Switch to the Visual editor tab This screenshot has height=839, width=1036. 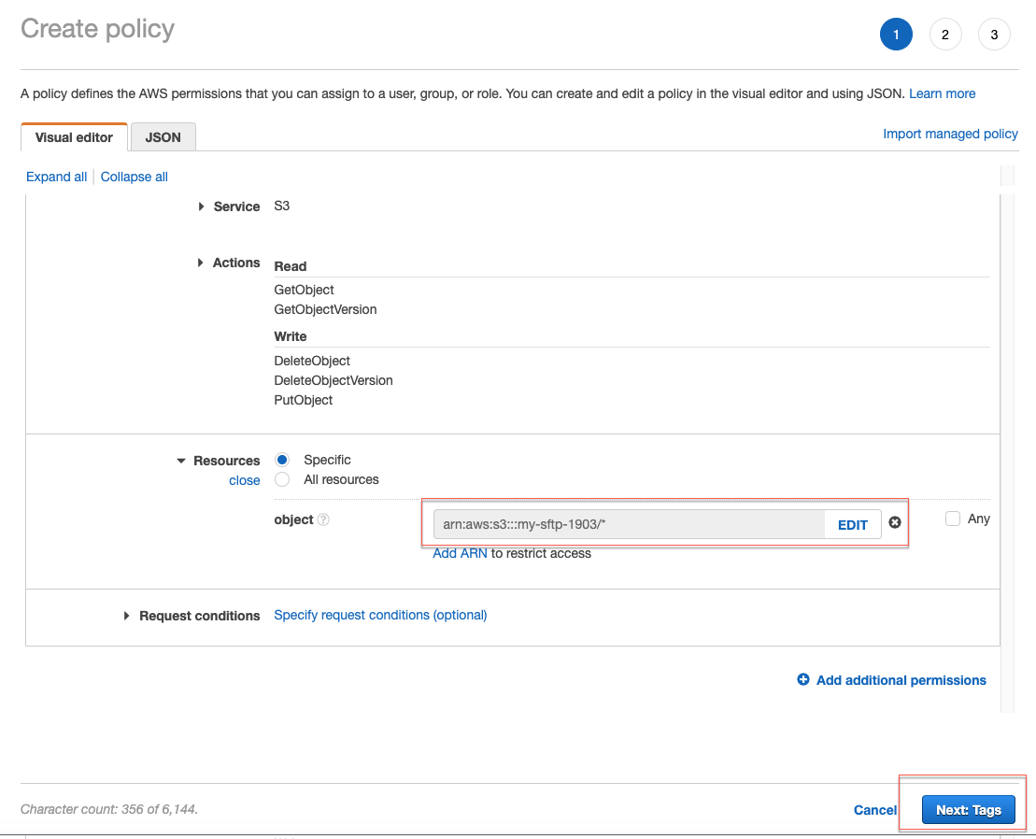(x=74, y=137)
